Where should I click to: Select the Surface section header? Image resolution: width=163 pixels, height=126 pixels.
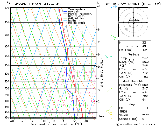point(134,54)
